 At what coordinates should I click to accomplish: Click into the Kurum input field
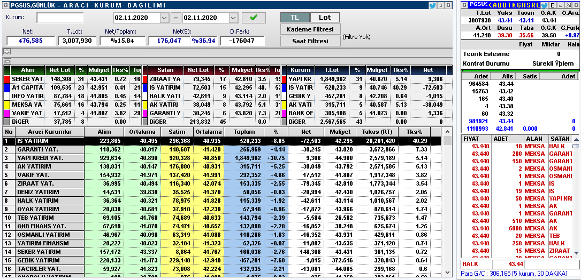click(x=60, y=18)
